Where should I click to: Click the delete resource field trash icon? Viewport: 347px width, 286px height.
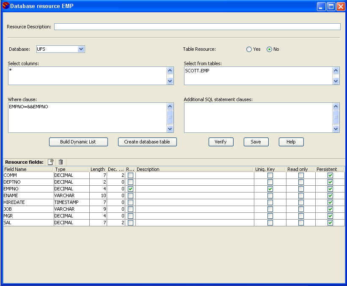click(61, 162)
